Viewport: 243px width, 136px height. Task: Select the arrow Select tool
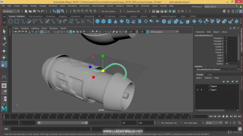(x=4, y=31)
